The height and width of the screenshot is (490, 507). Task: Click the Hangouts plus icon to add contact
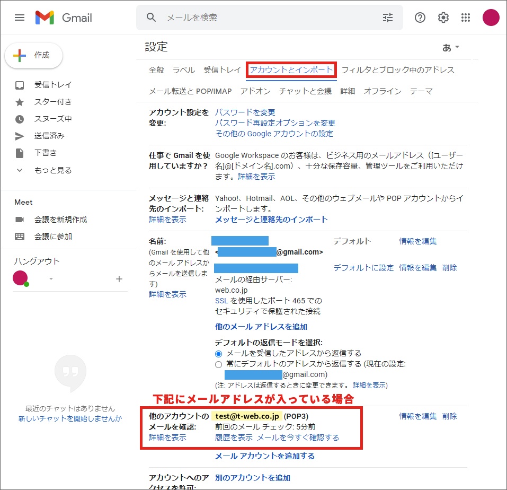point(119,279)
